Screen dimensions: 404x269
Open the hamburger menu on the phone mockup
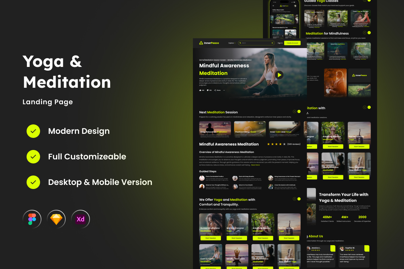(273, 6)
